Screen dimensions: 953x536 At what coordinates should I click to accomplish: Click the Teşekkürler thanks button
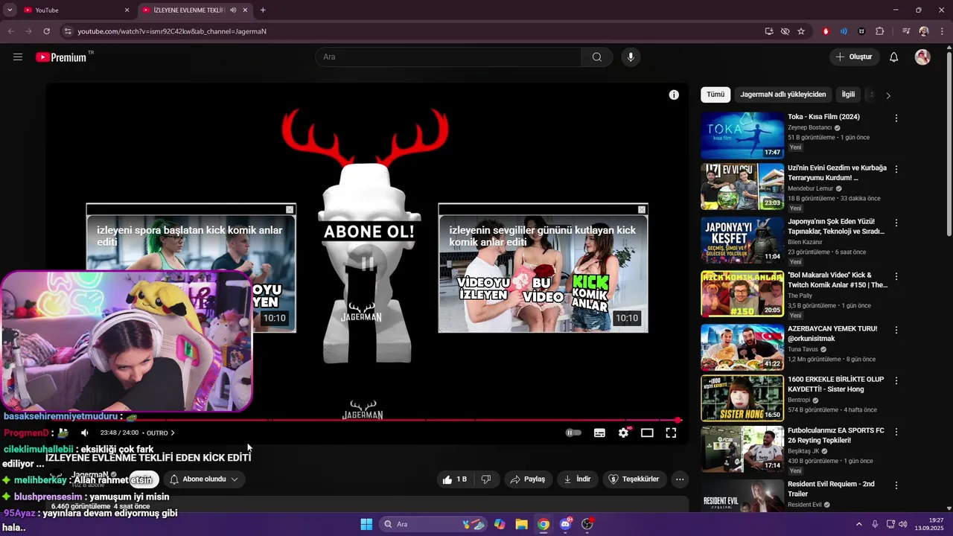click(x=634, y=479)
